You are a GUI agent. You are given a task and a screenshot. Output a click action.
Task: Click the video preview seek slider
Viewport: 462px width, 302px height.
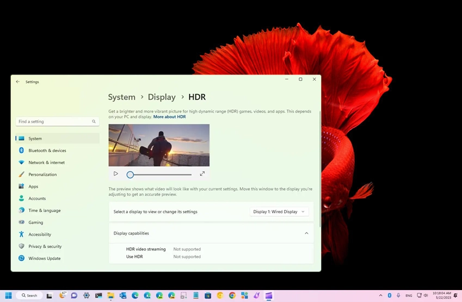tap(161, 174)
